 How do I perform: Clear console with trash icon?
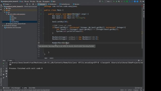(7, 76)
